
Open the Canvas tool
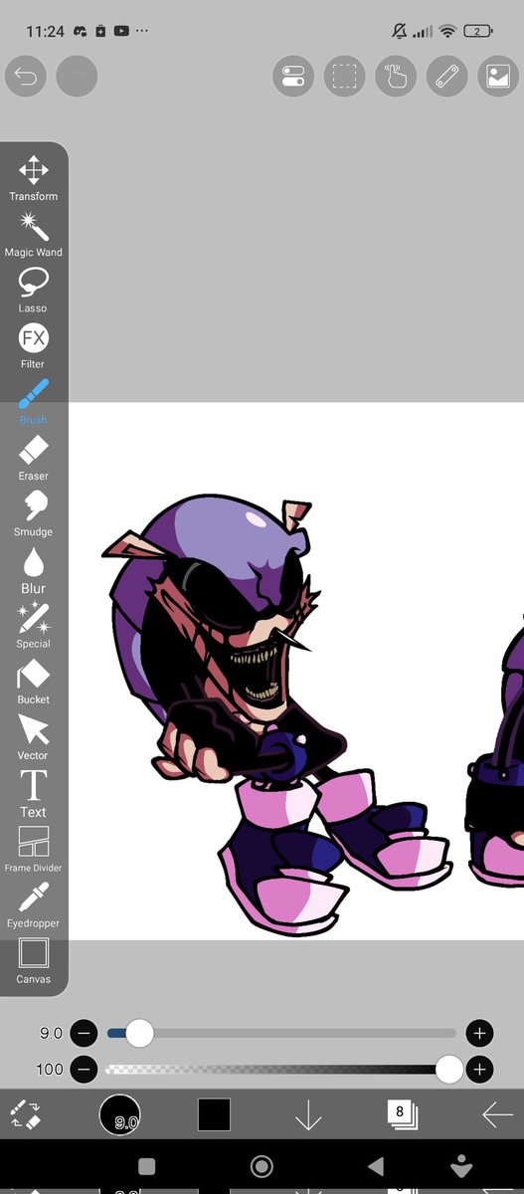tap(34, 961)
